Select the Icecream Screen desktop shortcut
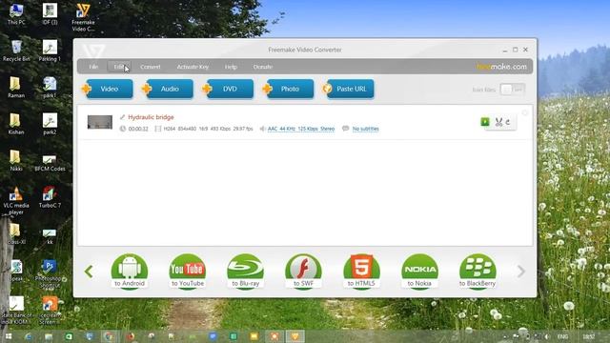Screen dimensions: 610x343 (50, 311)
